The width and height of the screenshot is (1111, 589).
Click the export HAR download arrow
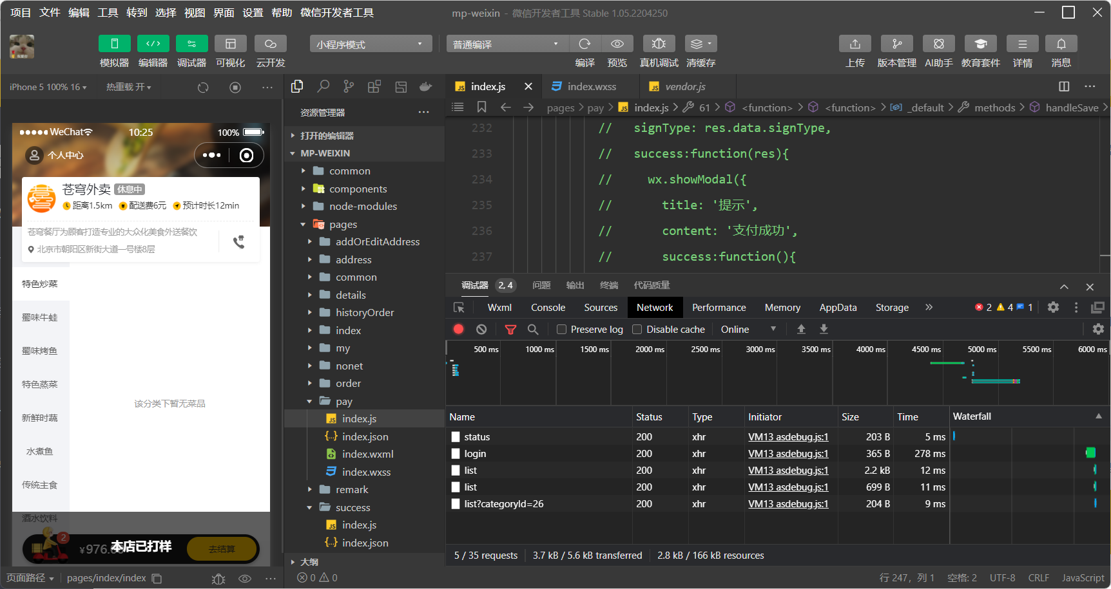click(824, 329)
